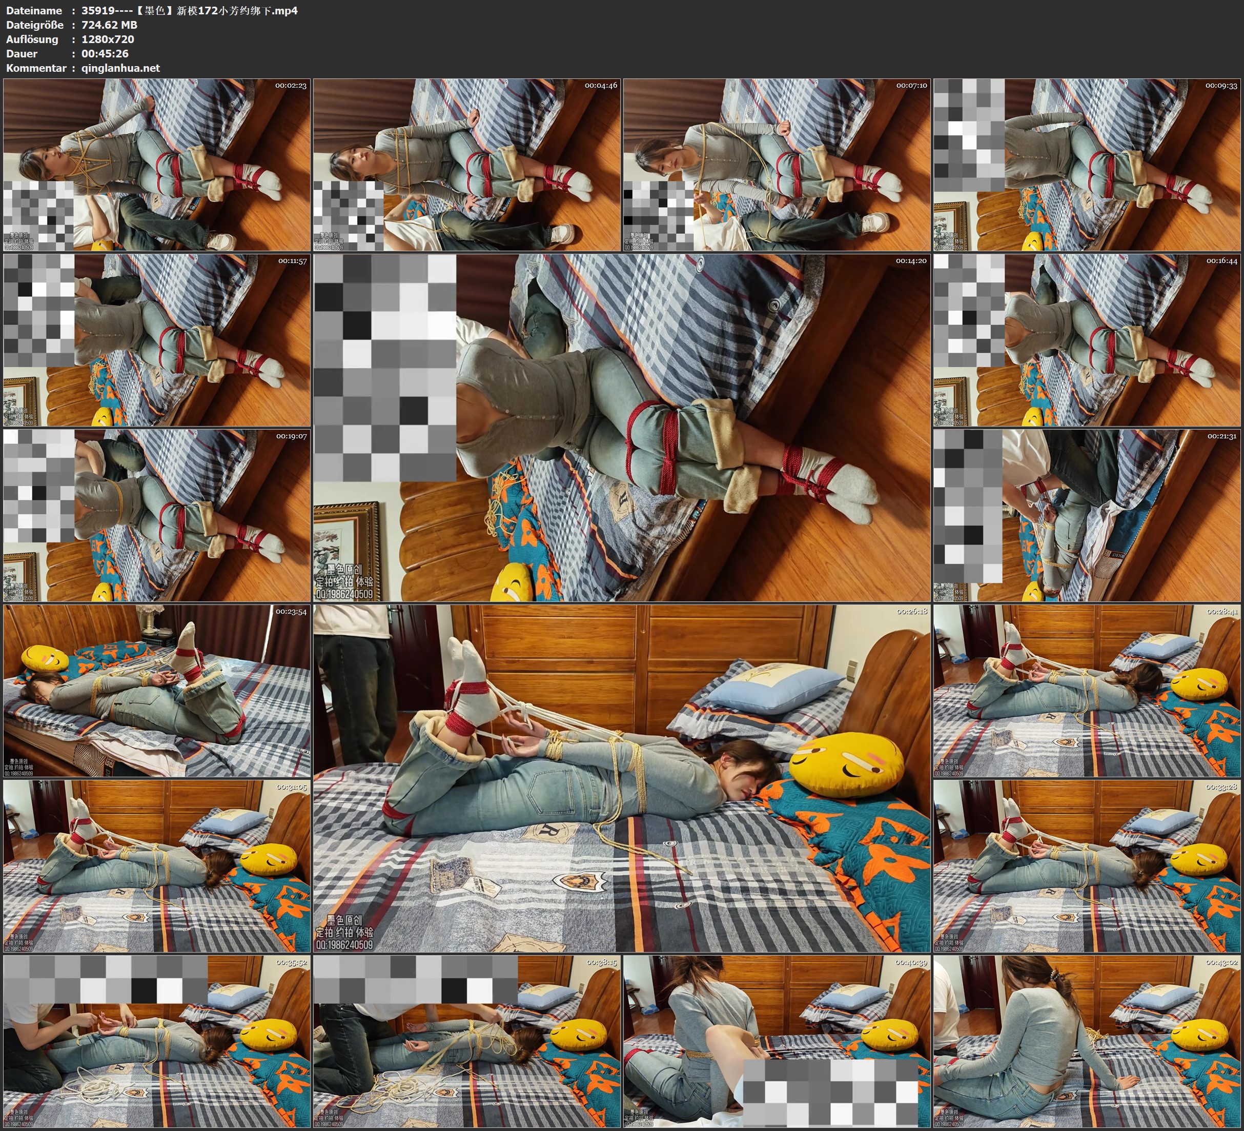The image size is (1244, 1131).
Task: Click the thumbnail timestamped 00:31:05
Action: [x=157, y=866]
